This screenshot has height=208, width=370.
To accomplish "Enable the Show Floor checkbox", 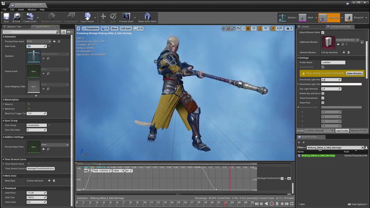I will pyautogui.click(x=323, y=103).
